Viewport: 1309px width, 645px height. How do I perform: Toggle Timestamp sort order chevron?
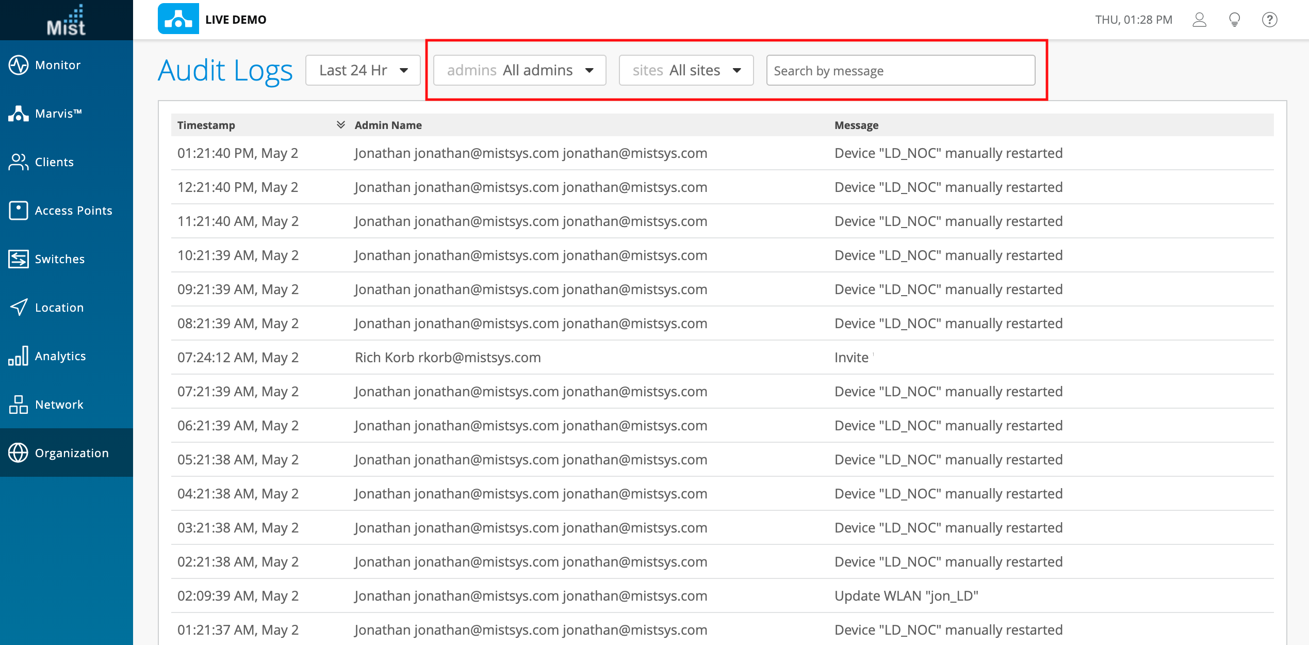340,125
